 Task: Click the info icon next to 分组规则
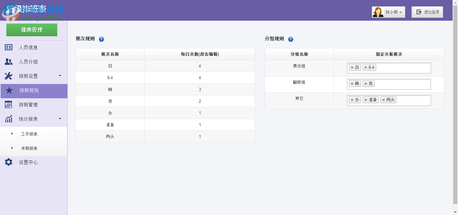pos(290,39)
